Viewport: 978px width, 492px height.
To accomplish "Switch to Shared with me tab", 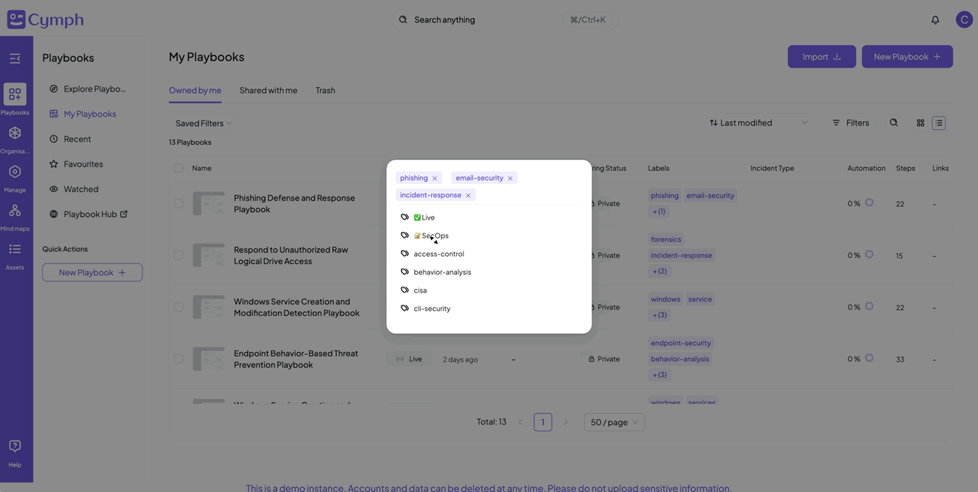I will tap(268, 90).
